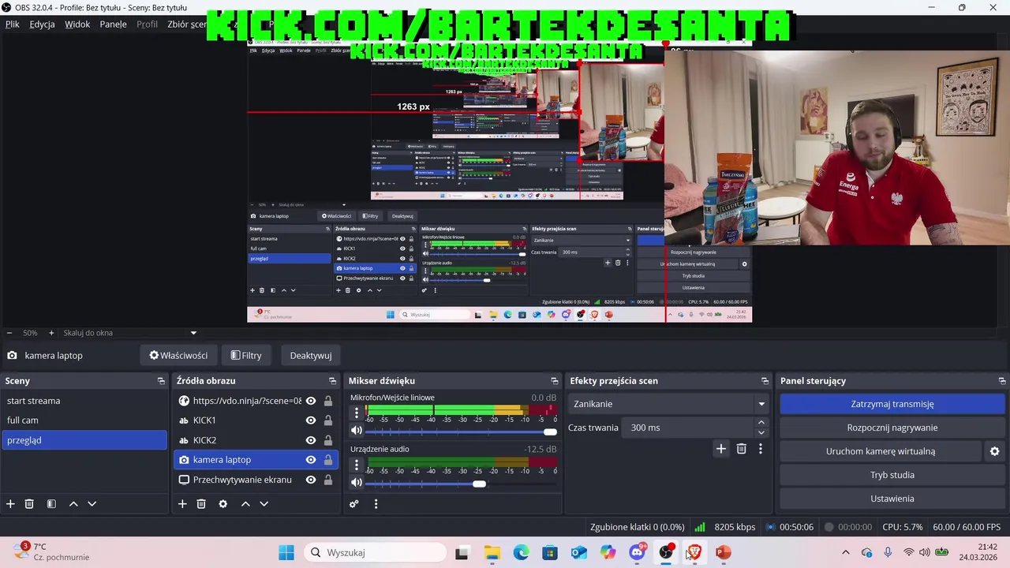Select the full cam scene
The width and height of the screenshot is (1010, 568).
point(84,420)
